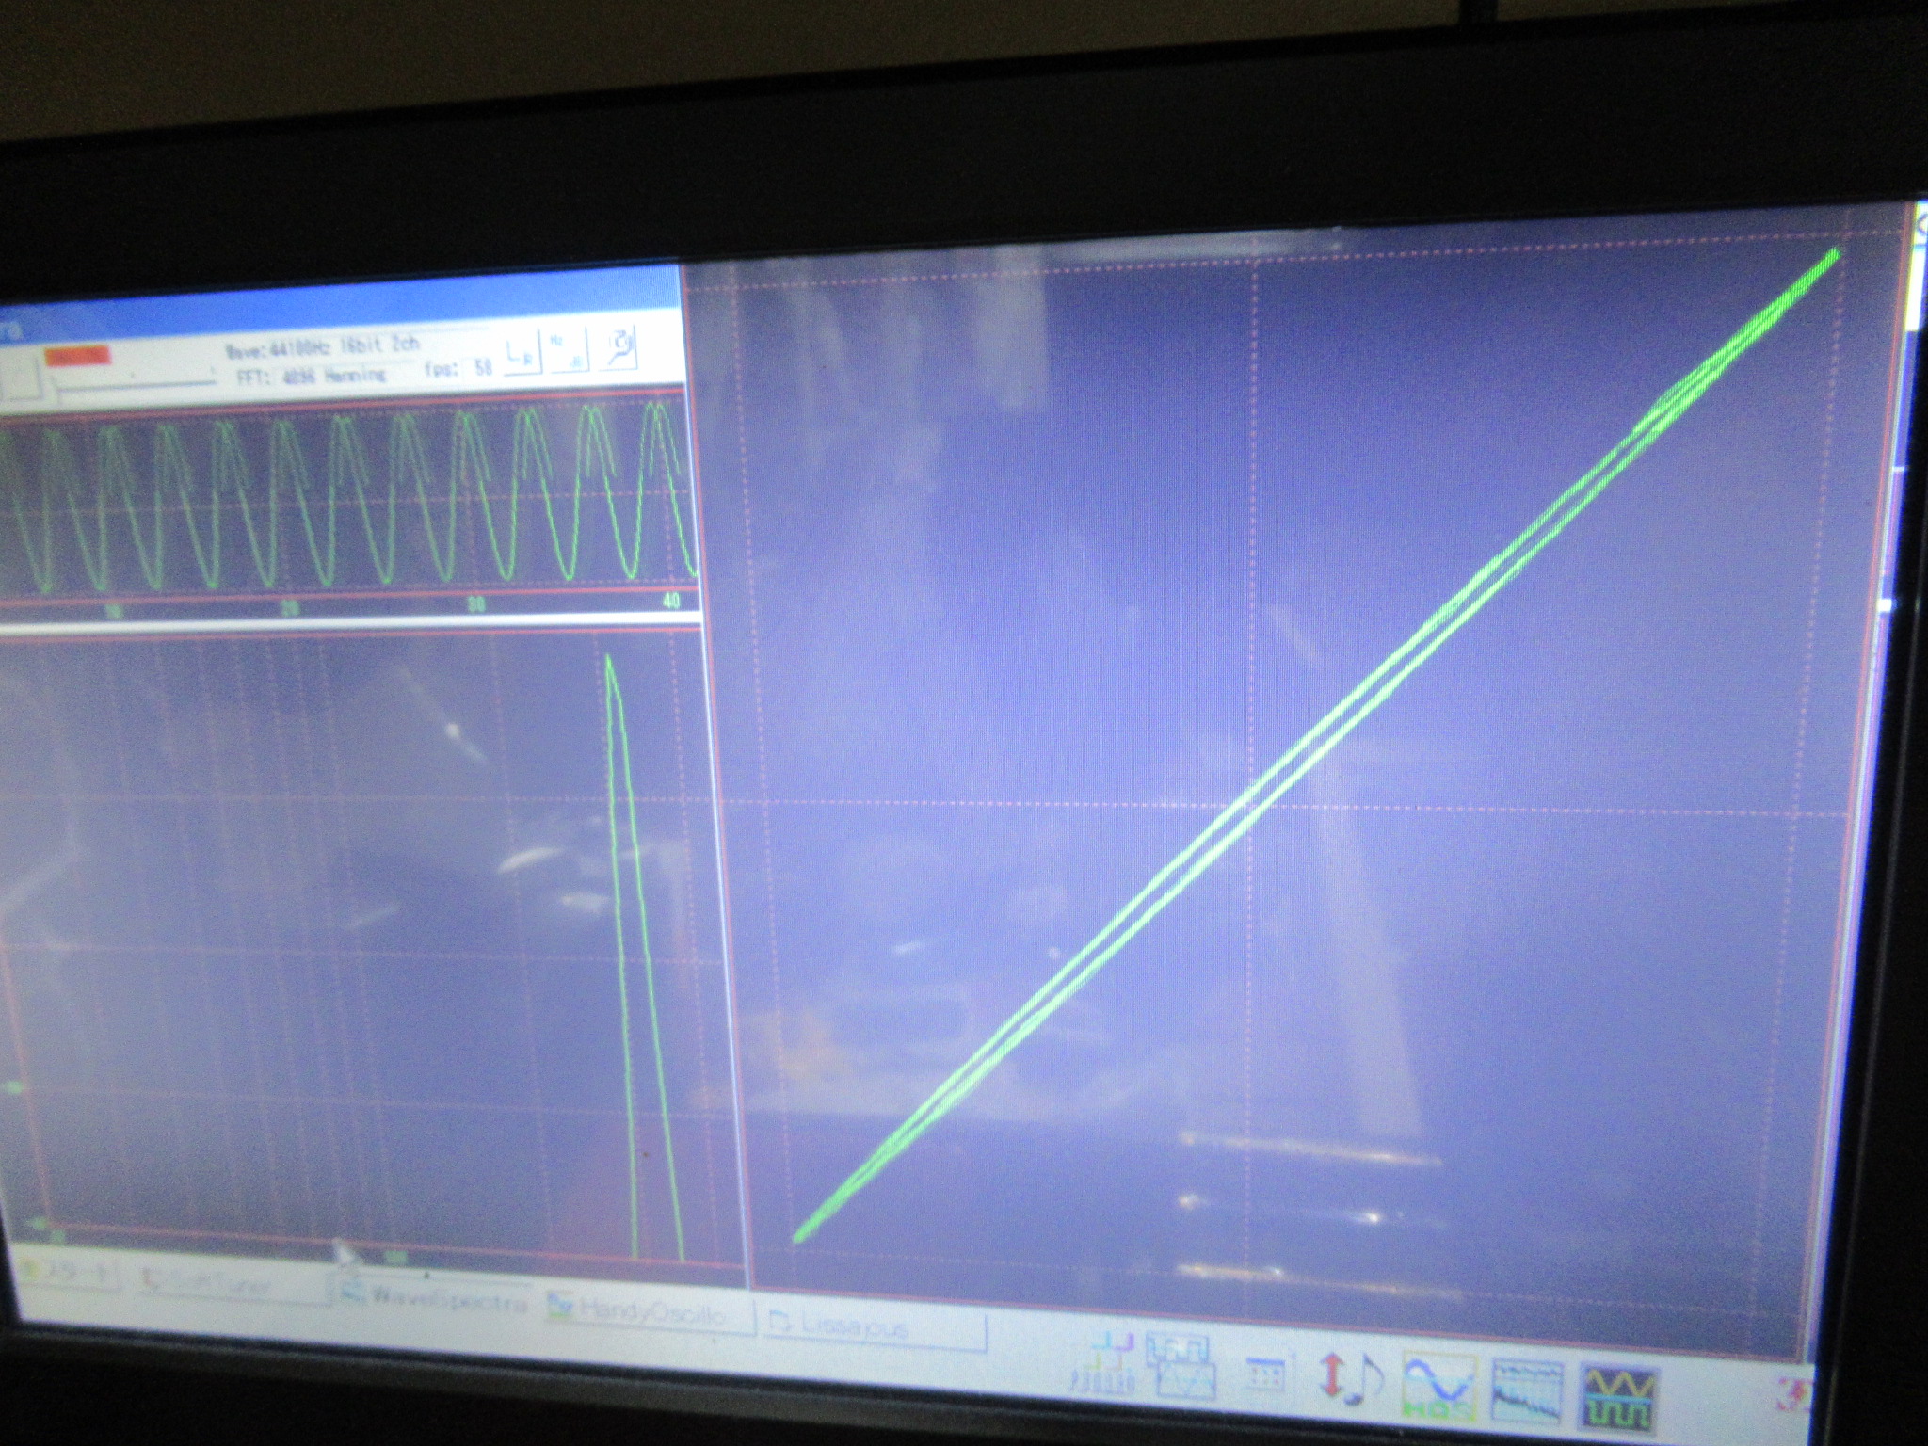Click the fps value field
Screen dimensions: 1928x1446
pos(483,367)
